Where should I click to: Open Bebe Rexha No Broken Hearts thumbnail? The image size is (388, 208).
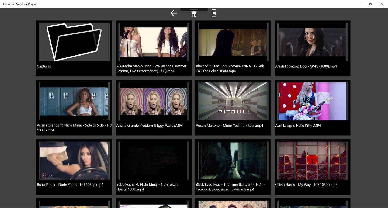[x=154, y=161]
